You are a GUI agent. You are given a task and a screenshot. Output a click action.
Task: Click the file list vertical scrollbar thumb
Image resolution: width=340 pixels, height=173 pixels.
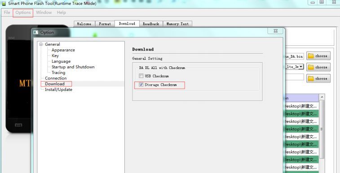click(322, 129)
